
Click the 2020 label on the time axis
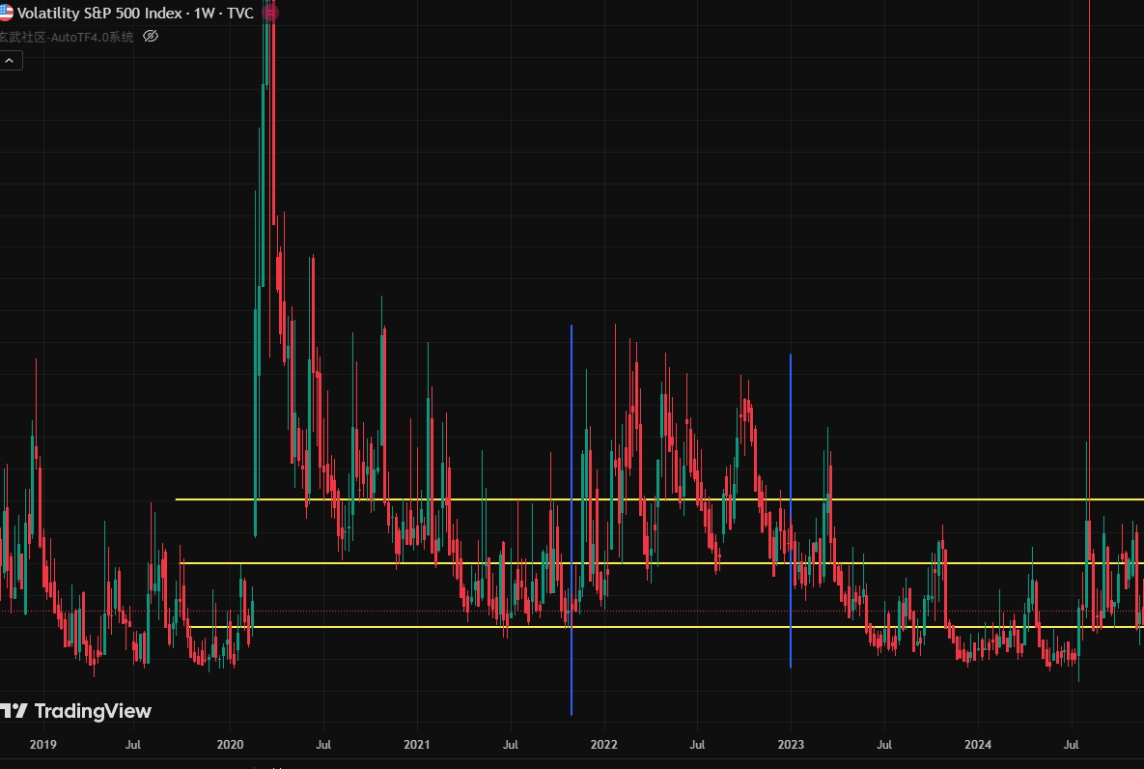(230, 745)
